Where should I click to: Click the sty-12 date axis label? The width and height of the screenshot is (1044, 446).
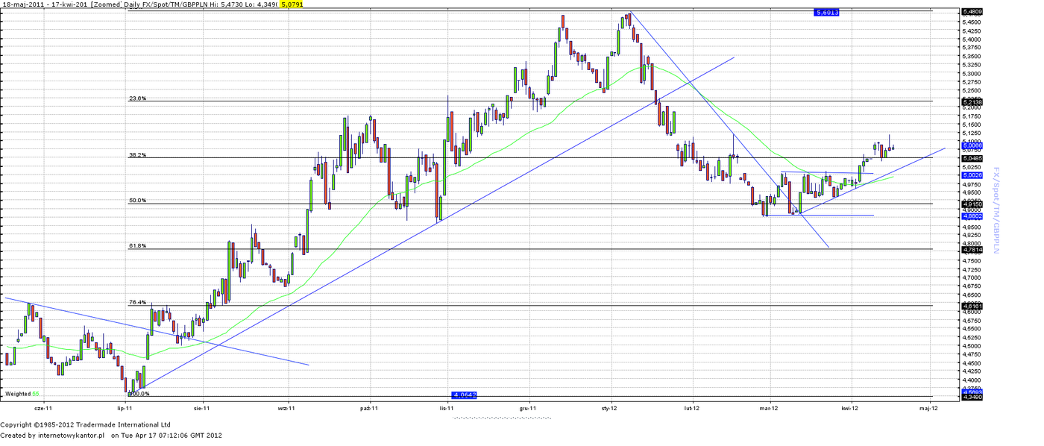click(x=609, y=409)
